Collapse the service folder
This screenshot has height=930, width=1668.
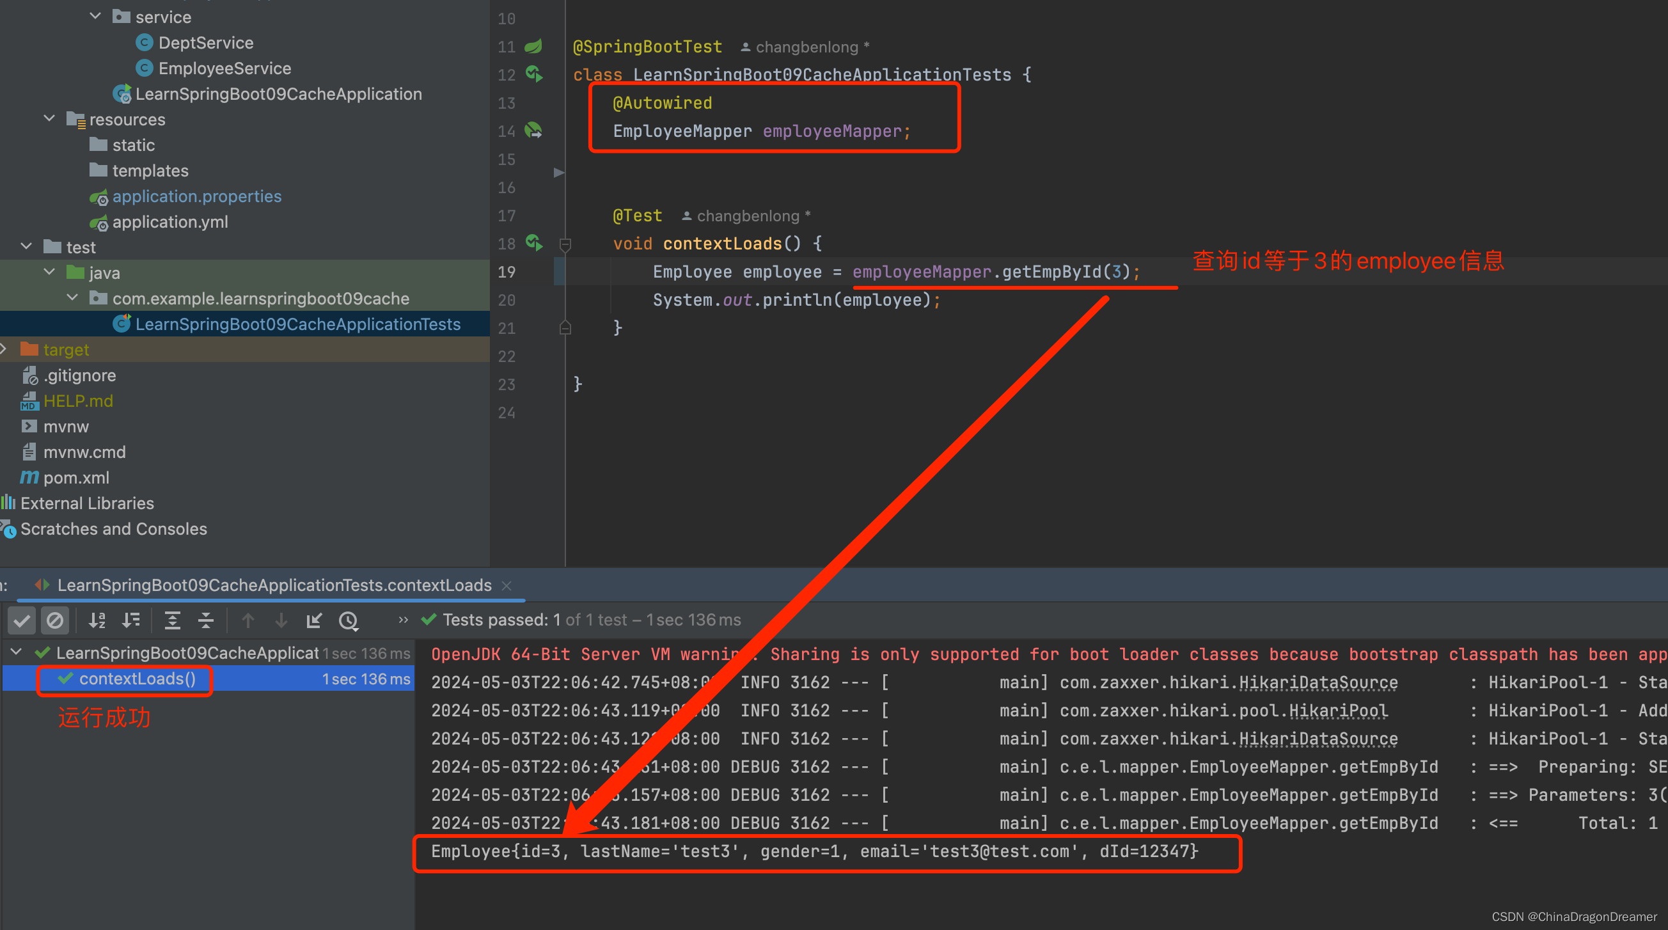coord(96,15)
